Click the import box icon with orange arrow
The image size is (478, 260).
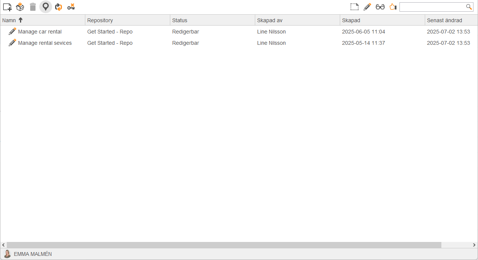pyautogui.click(x=20, y=7)
